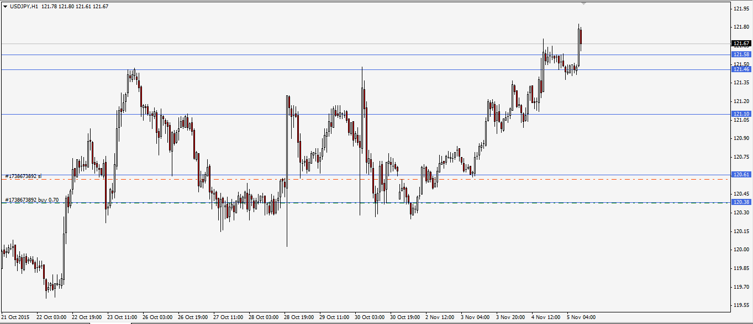Click the 26 Oct 03:00 time label
This screenshot has height=324, width=753.
click(x=157, y=317)
